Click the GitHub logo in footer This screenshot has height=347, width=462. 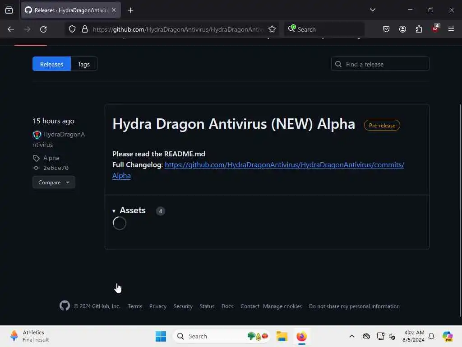tap(65, 306)
